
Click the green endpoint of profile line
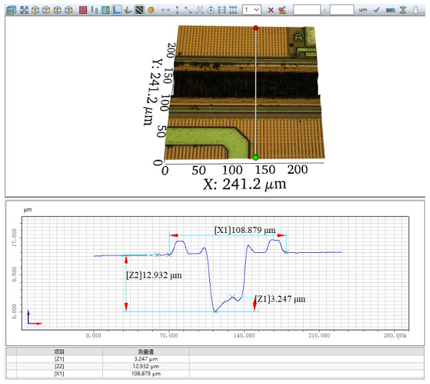(256, 157)
